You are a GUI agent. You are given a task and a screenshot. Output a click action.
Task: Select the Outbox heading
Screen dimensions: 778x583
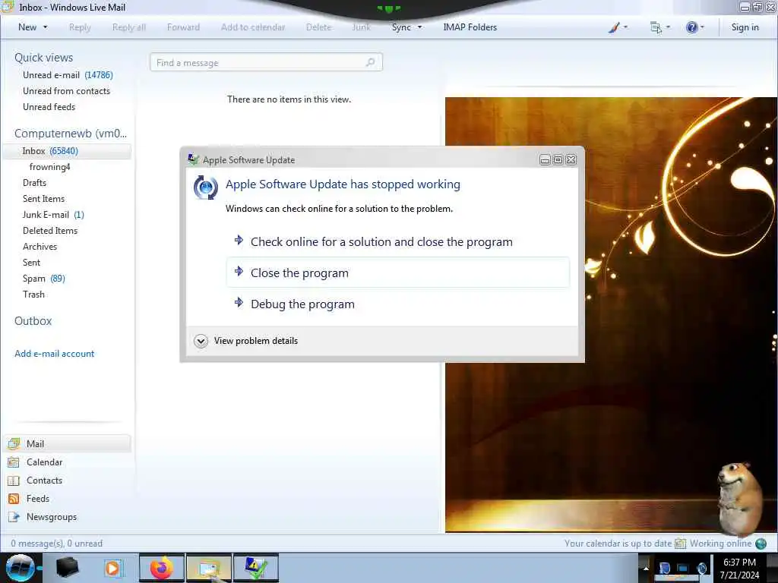[x=33, y=321]
